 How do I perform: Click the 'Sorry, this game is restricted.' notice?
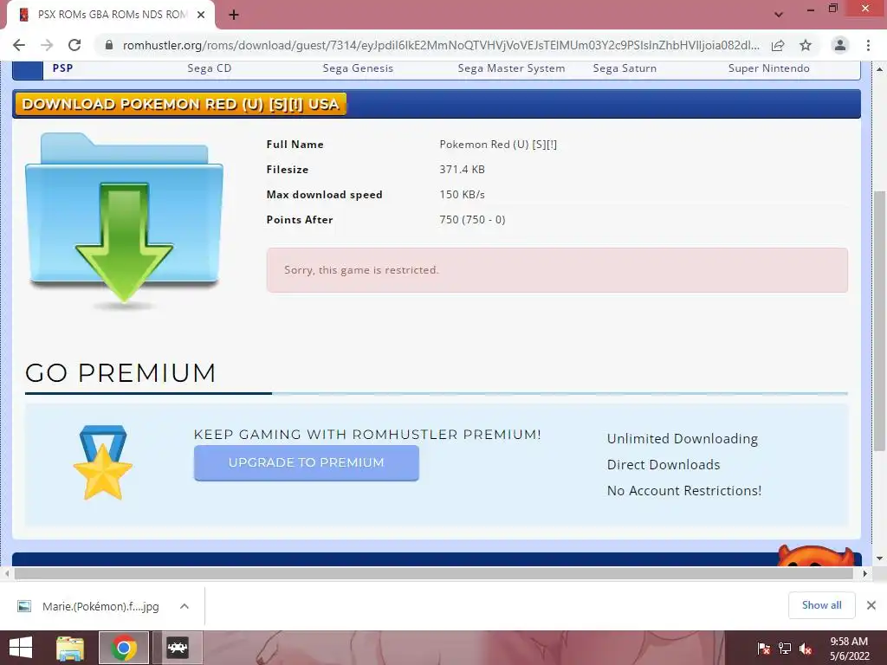(557, 270)
